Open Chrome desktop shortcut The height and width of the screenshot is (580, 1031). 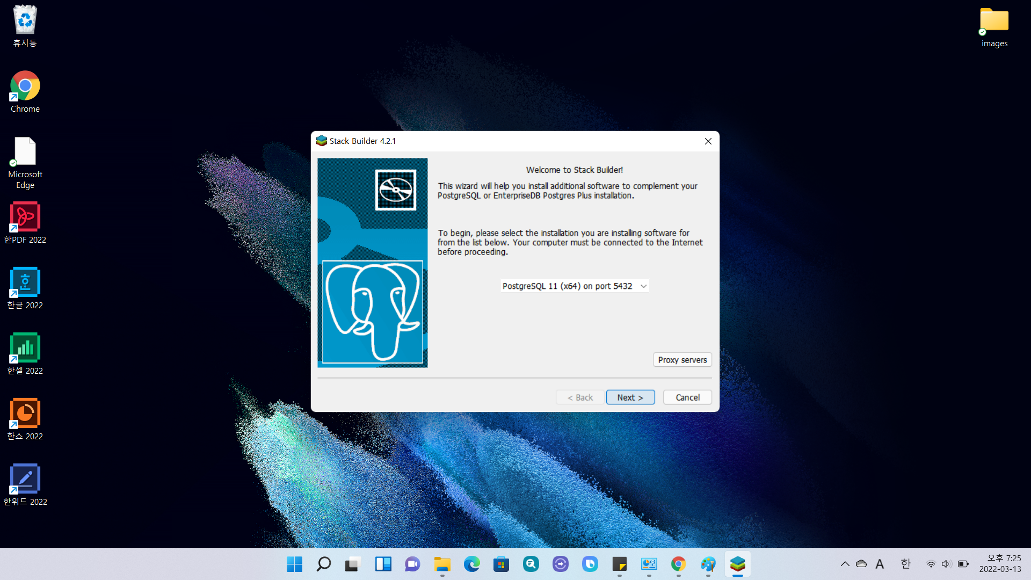25,86
